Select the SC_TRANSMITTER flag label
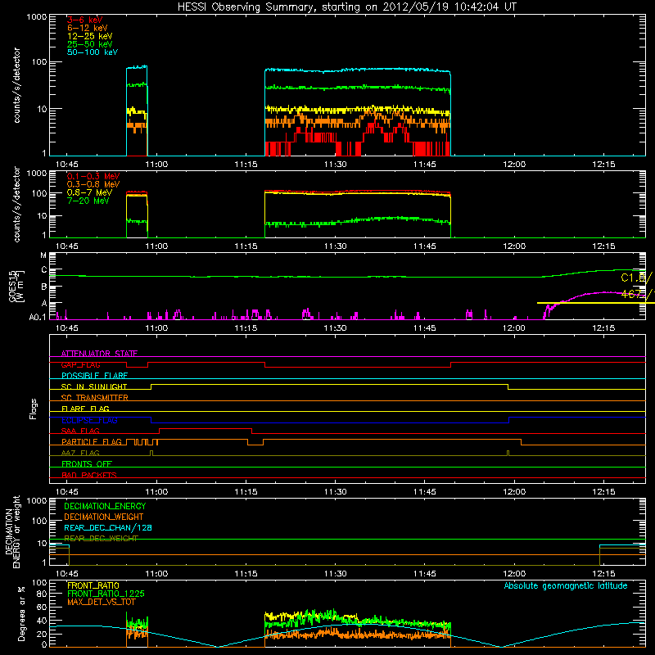Image resolution: width=655 pixels, height=655 pixels. (x=95, y=398)
